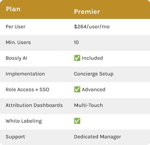Select the Concierge Setup value

(x=94, y=74)
